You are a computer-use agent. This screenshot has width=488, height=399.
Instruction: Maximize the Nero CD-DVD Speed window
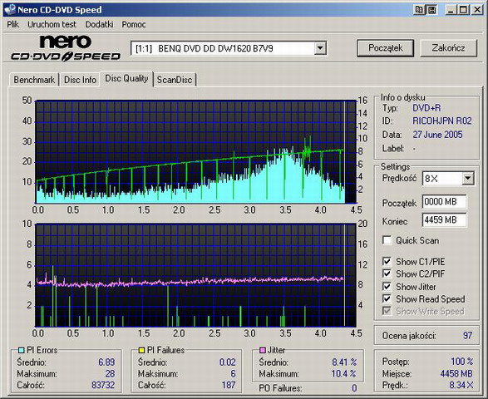point(463,10)
